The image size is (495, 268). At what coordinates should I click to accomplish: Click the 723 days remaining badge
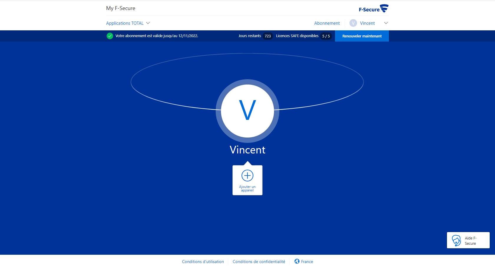[x=268, y=36]
